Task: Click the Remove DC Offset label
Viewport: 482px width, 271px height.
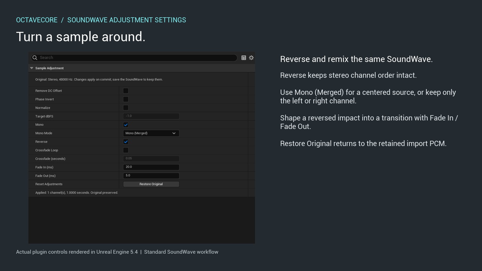Action: [x=49, y=91]
